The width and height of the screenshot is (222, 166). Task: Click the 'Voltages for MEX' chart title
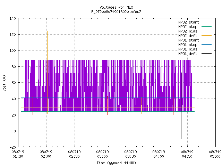coord(116,7)
